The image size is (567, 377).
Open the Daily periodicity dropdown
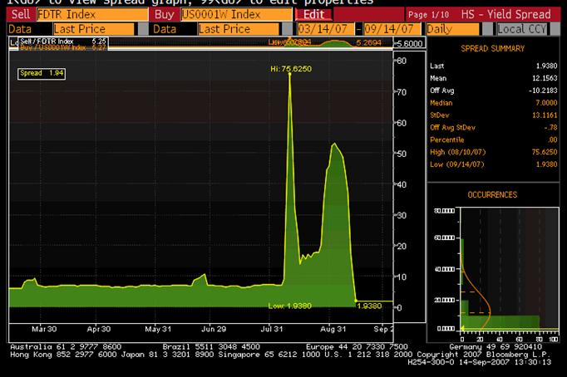click(x=452, y=29)
